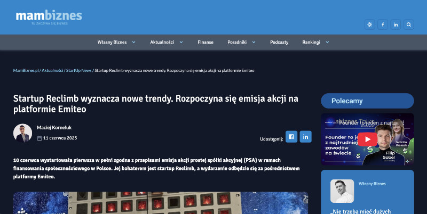
Task: Click the podcast video title overlay
Action: 368,123
